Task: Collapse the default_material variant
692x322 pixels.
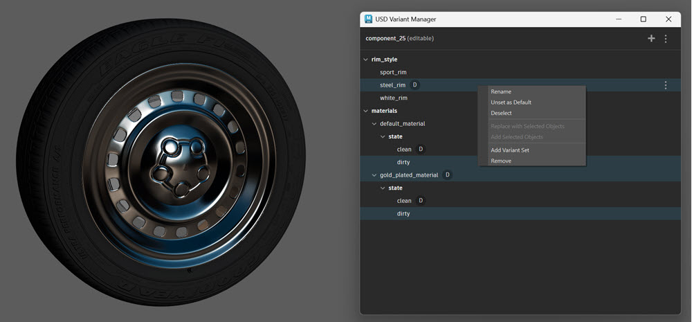Action: (x=374, y=124)
